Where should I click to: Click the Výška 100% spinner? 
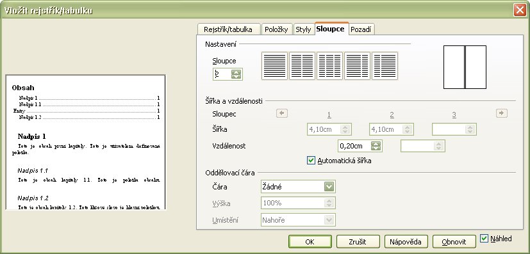(x=329, y=203)
